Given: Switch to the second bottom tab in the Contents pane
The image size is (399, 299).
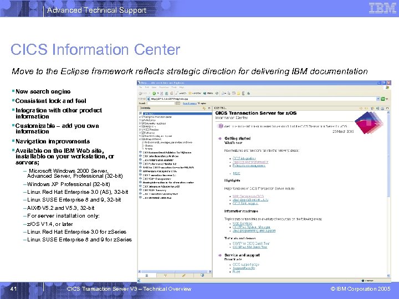Looking at the screenshot, I should pyautogui.click(x=165, y=275).
